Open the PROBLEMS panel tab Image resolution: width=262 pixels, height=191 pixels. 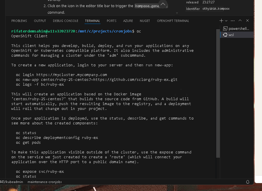click(x=19, y=21)
